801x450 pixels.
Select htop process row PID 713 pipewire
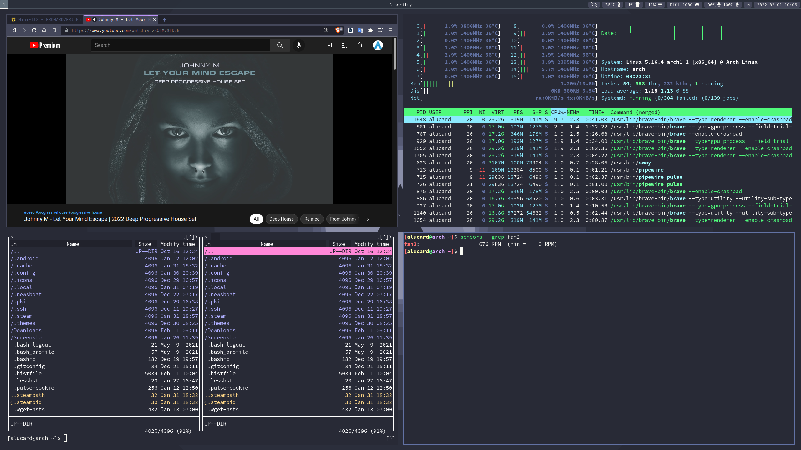pos(598,170)
